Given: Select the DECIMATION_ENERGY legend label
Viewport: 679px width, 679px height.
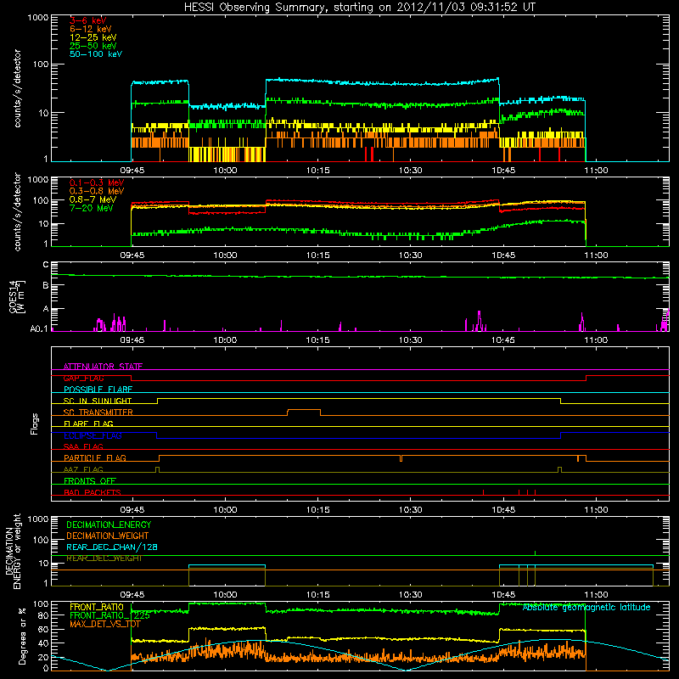Looking at the screenshot, I should [x=109, y=525].
